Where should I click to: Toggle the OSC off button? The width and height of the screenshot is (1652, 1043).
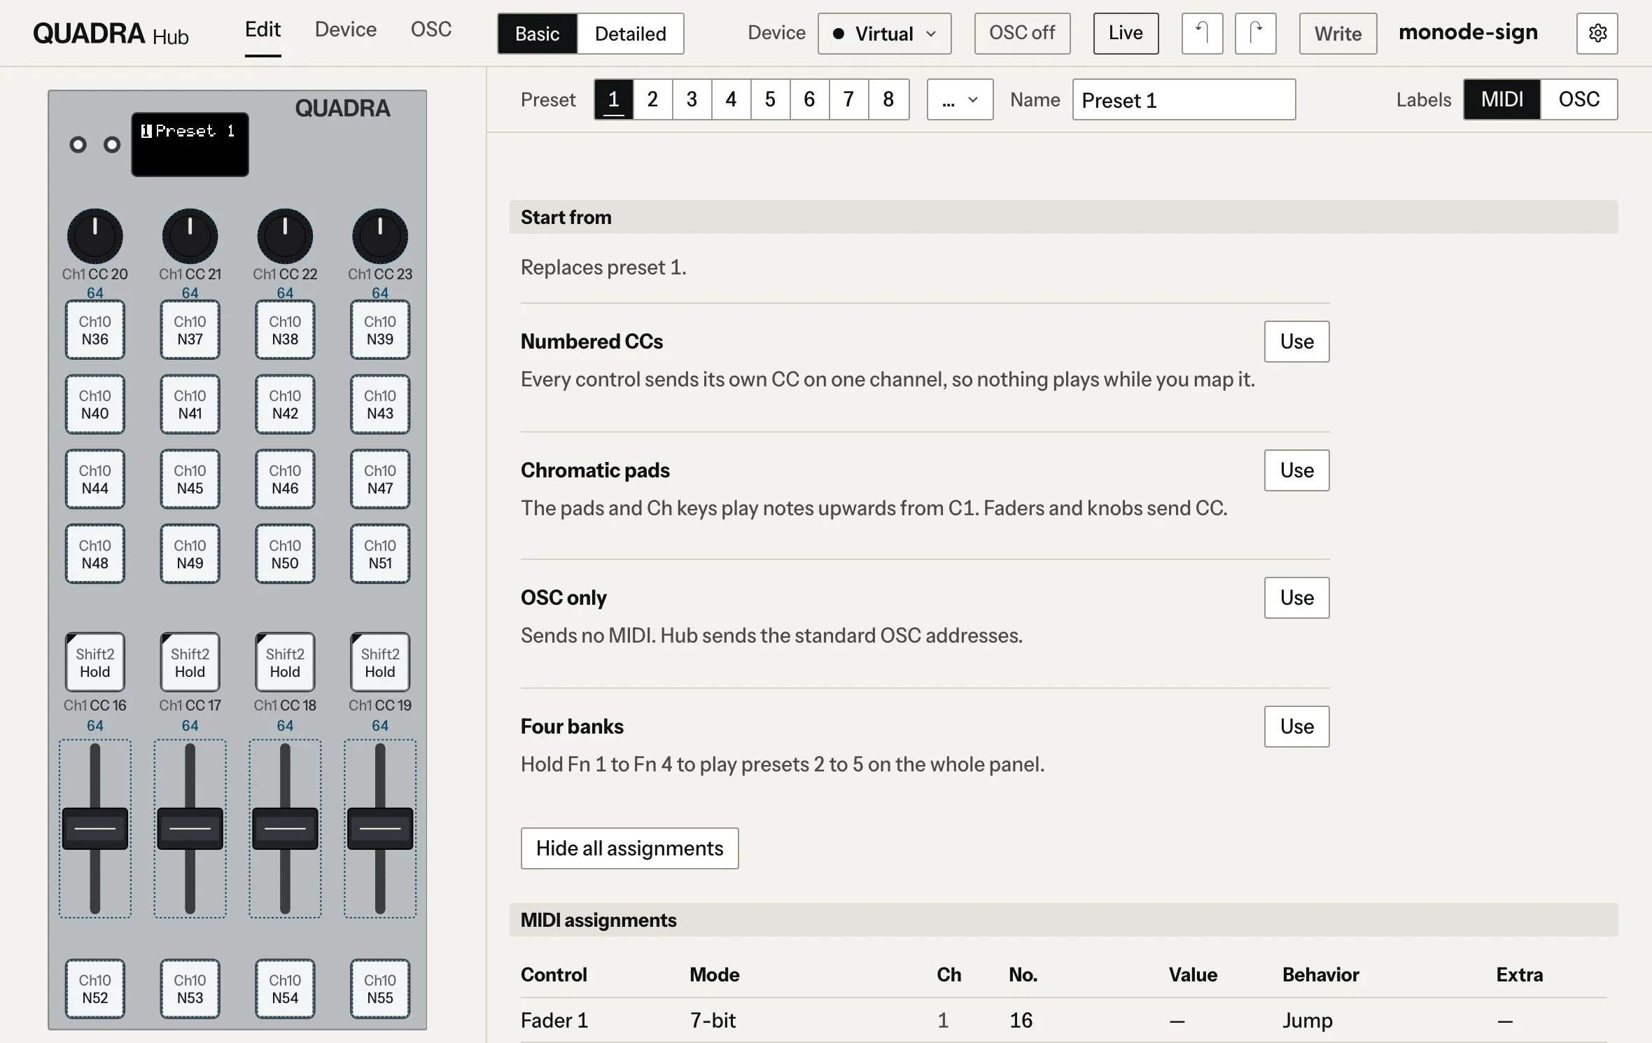tap(1022, 33)
